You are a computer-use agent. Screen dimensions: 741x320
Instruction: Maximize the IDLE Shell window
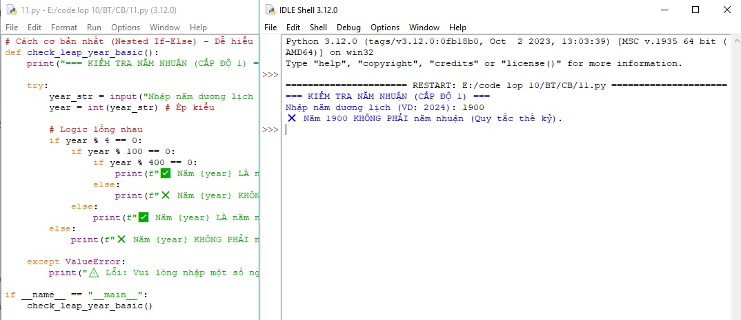tap(695, 10)
